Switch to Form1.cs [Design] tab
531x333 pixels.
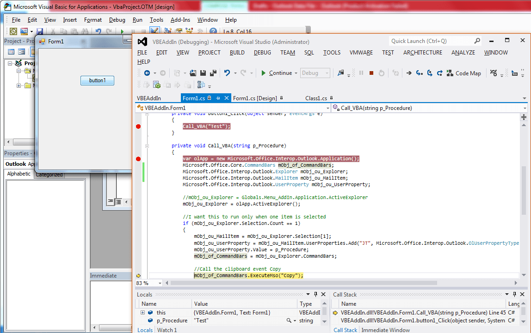point(255,98)
